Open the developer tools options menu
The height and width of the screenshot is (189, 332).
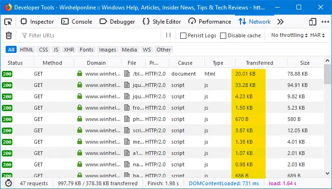(325, 22)
